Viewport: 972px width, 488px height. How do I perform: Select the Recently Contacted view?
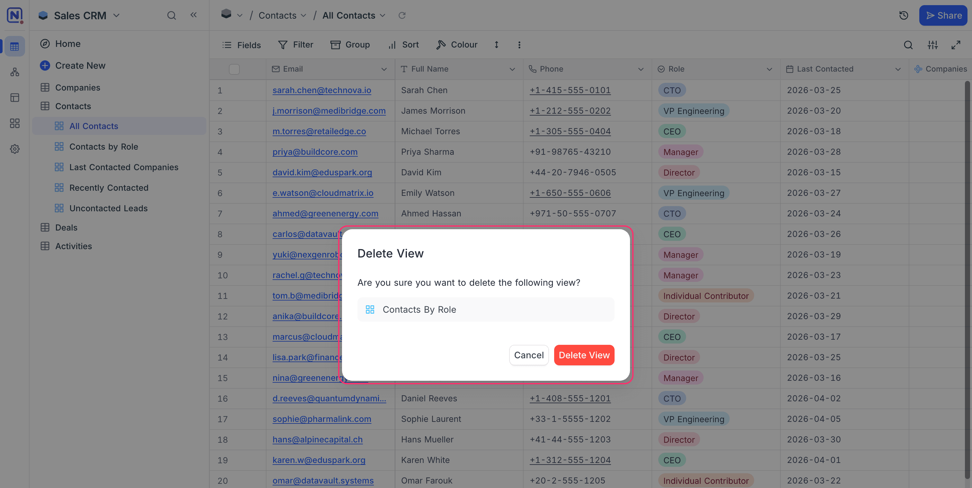pos(119,188)
